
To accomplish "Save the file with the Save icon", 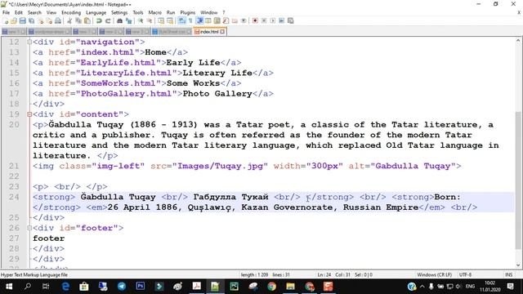I will tap(23, 20).
